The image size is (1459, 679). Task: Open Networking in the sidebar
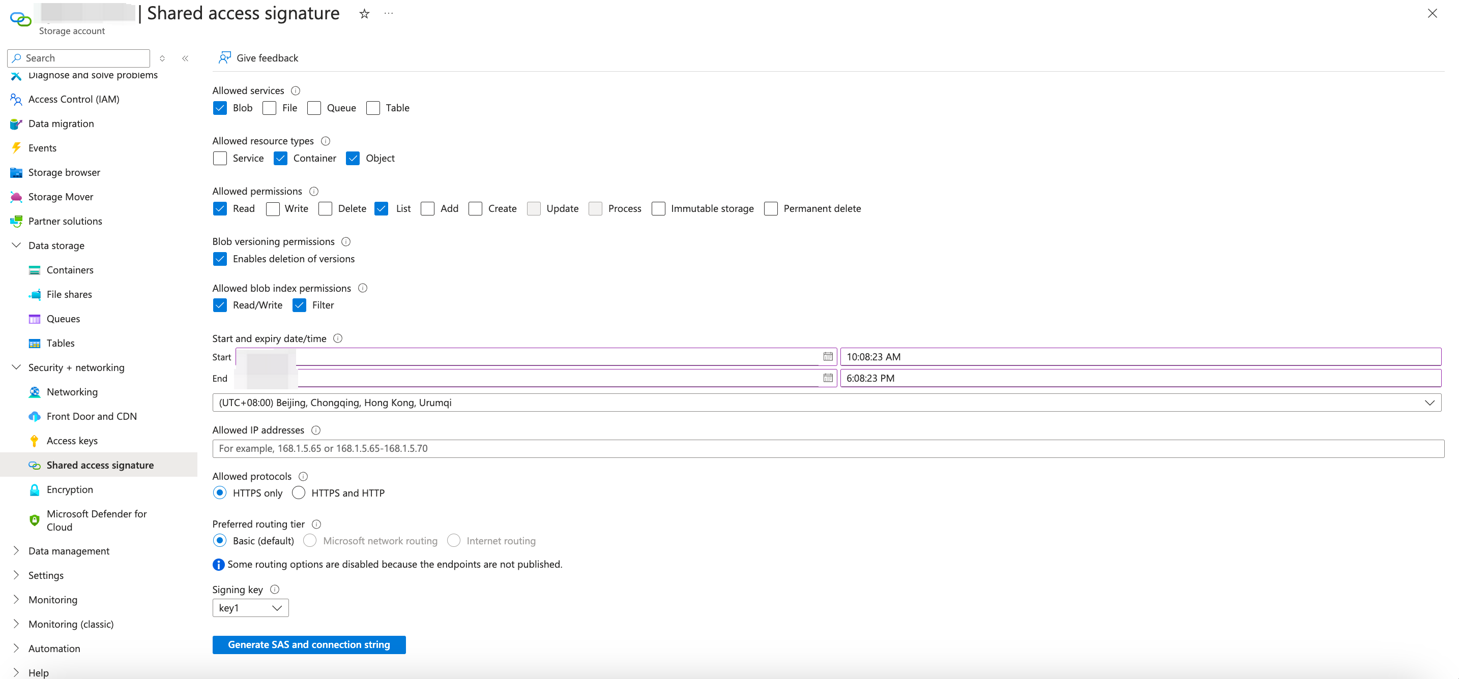72,391
